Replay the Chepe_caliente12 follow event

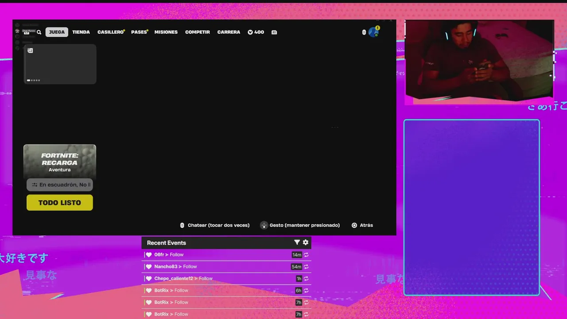click(306, 279)
